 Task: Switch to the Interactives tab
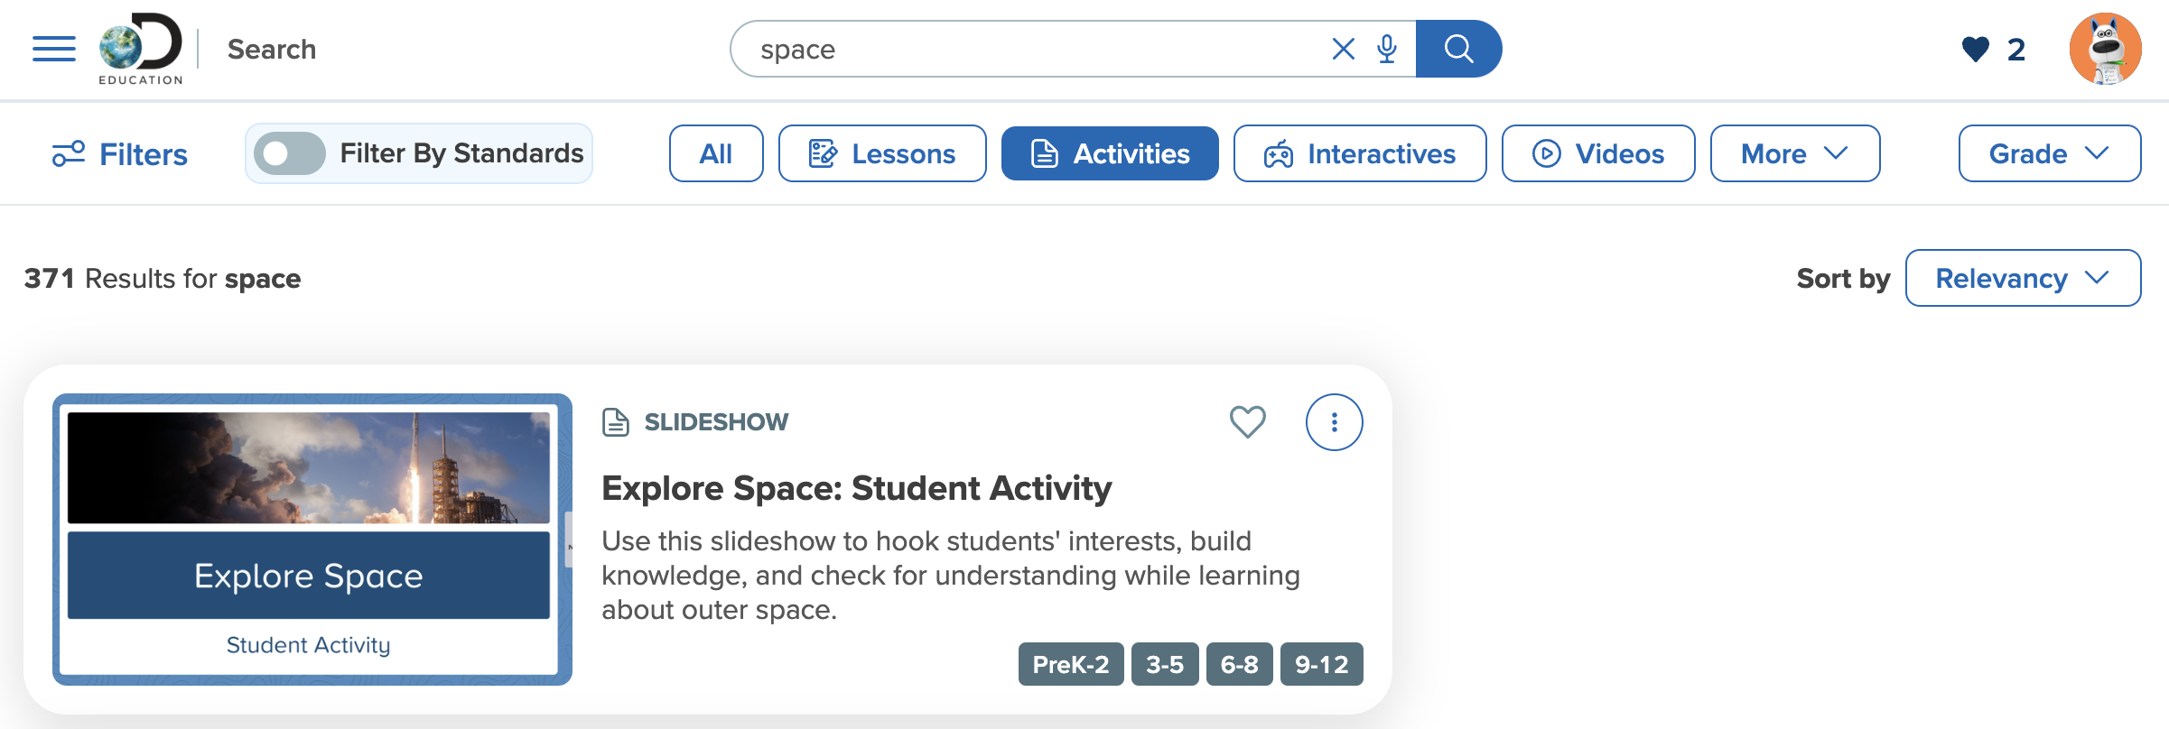click(1360, 153)
